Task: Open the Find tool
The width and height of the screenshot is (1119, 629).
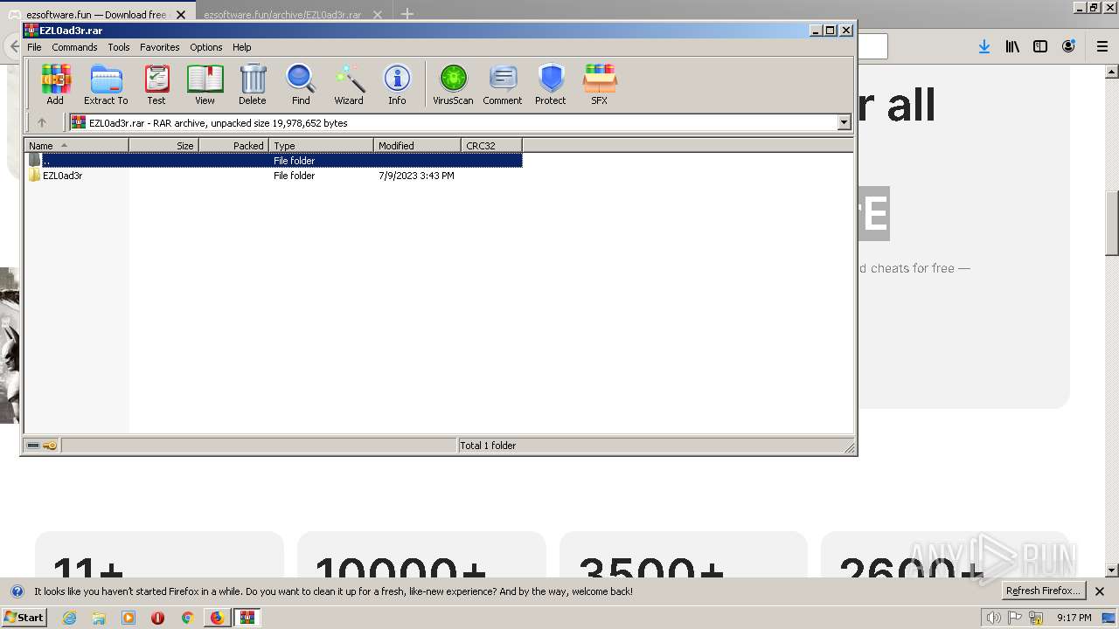Action: (x=301, y=85)
